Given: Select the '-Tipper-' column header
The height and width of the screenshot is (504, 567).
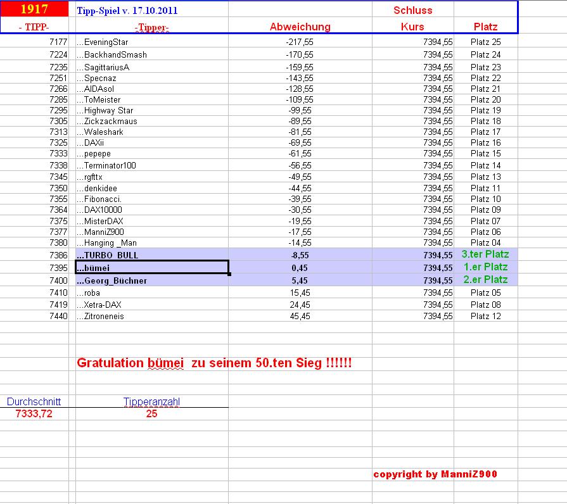Looking at the screenshot, I should click(x=151, y=27).
